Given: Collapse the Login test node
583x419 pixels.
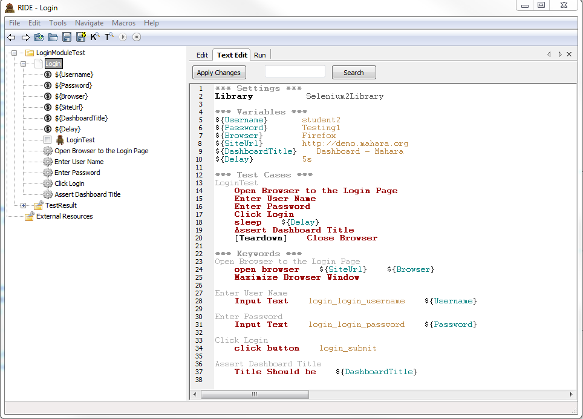Looking at the screenshot, I should 23,64.
